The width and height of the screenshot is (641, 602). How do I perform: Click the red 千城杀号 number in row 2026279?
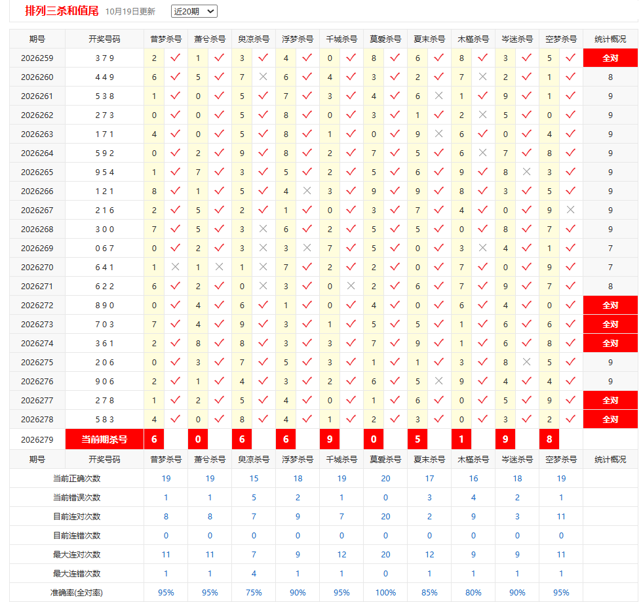click(x=330, y=439)
